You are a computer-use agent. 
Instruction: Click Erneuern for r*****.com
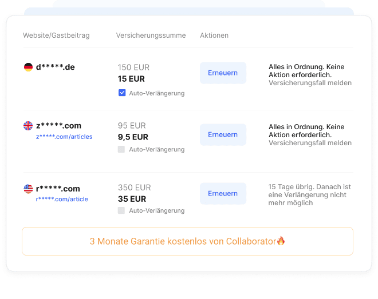click(223, 193)
